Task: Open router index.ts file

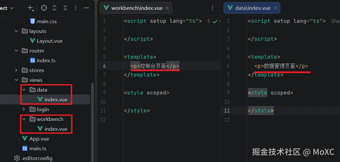Action: (46, 61)
